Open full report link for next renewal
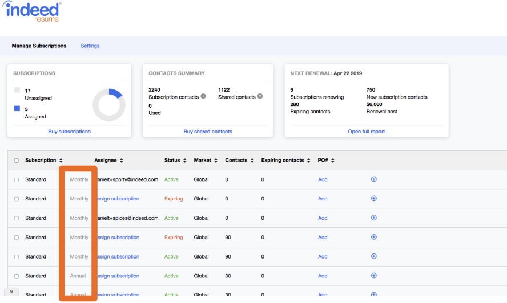Image resolution: width=507 pixels, height=303 pixels. coord(366,132)
